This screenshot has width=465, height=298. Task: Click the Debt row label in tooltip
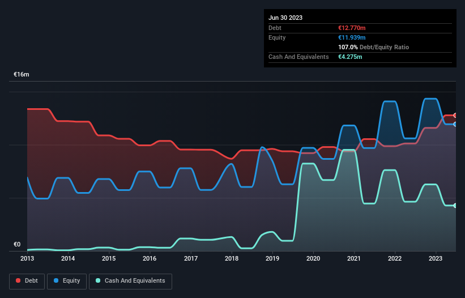click(275, 28)
